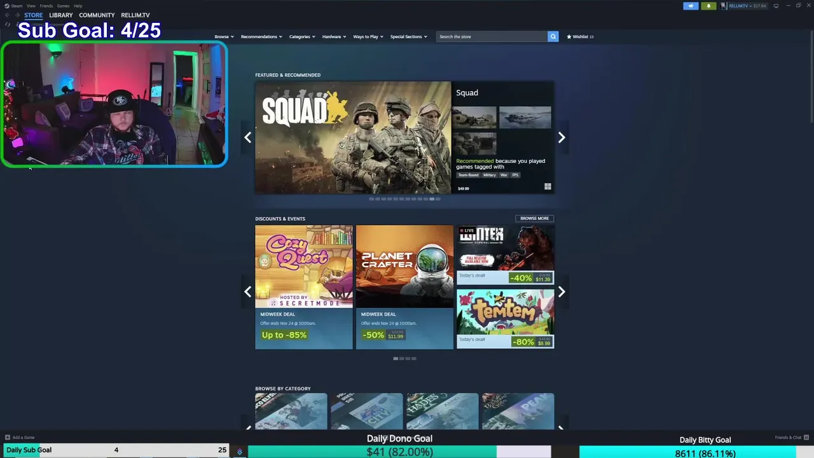The width and height of the screenshot is (814, 458).
Task: Expand the Ways to Play dropdown
Action: click(368, 36)
